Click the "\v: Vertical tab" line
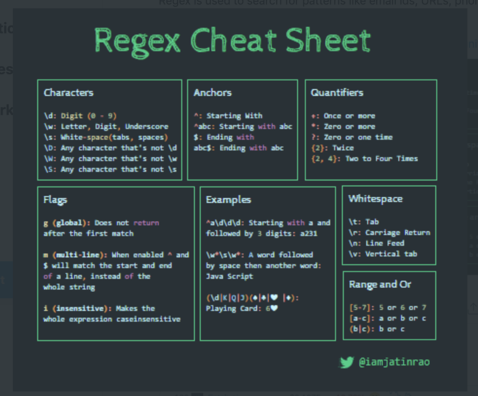 click(383, 254)
